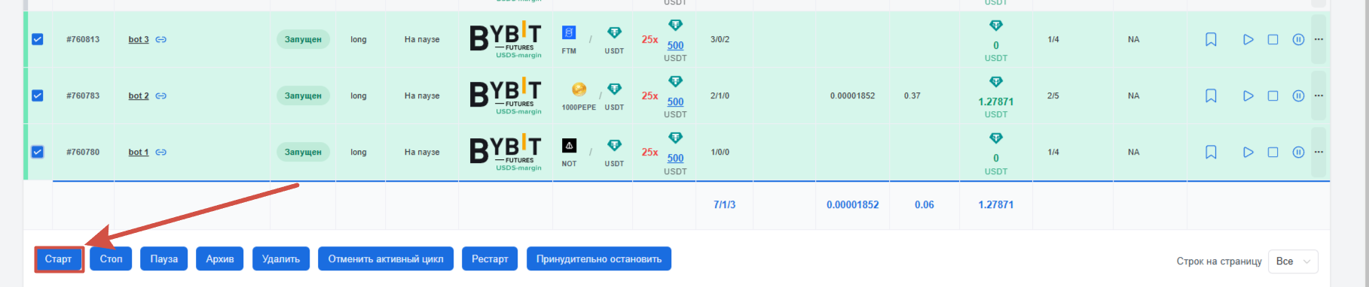Viewport: 1369px width, 287px height.
Task: Click the pause circle icon for bot 1
Action: point(1298,152)
